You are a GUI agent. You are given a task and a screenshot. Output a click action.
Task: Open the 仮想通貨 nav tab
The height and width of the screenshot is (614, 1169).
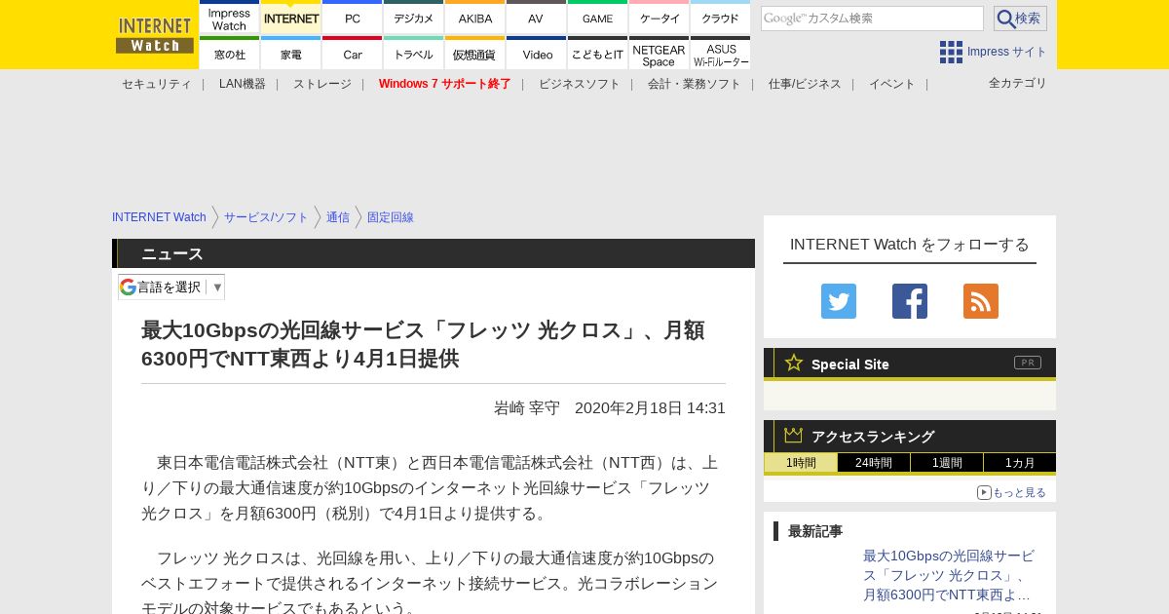tap(475, 53)
